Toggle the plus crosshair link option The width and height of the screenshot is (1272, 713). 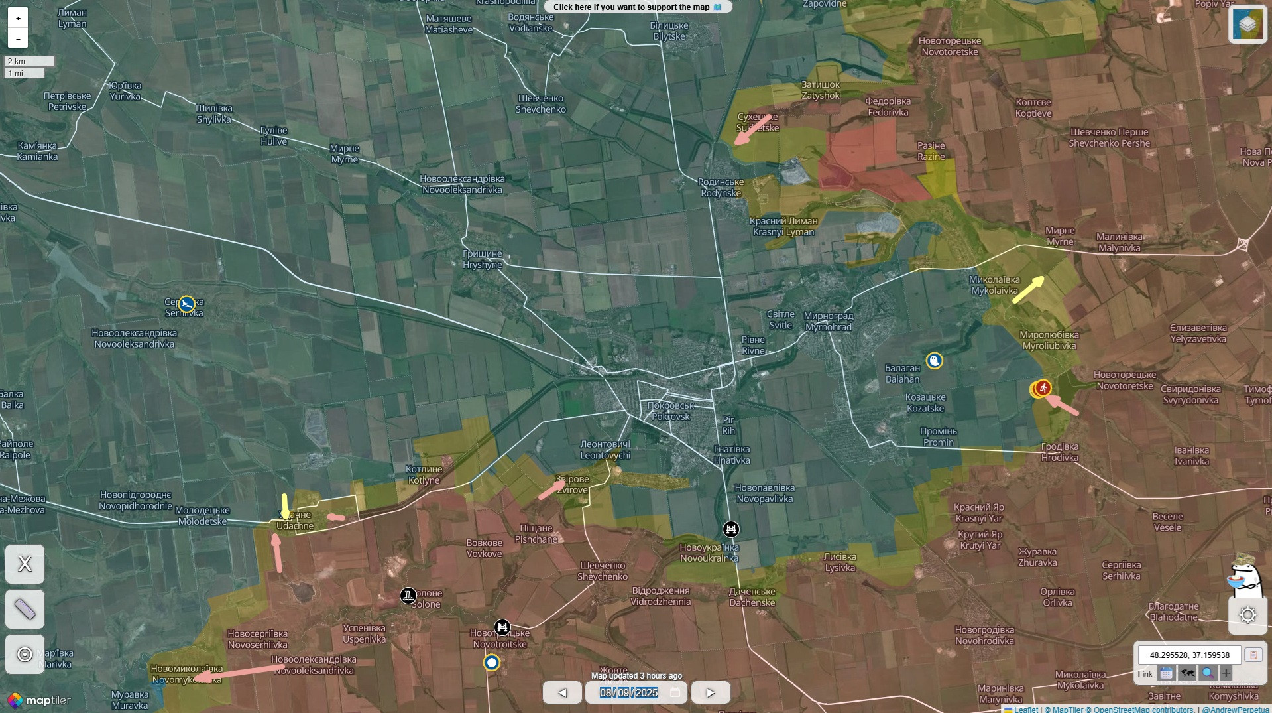(1226, 673)
